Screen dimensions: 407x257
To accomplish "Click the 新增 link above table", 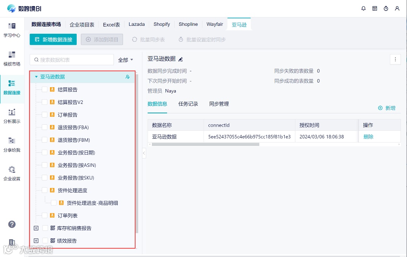I will point(387,108).
